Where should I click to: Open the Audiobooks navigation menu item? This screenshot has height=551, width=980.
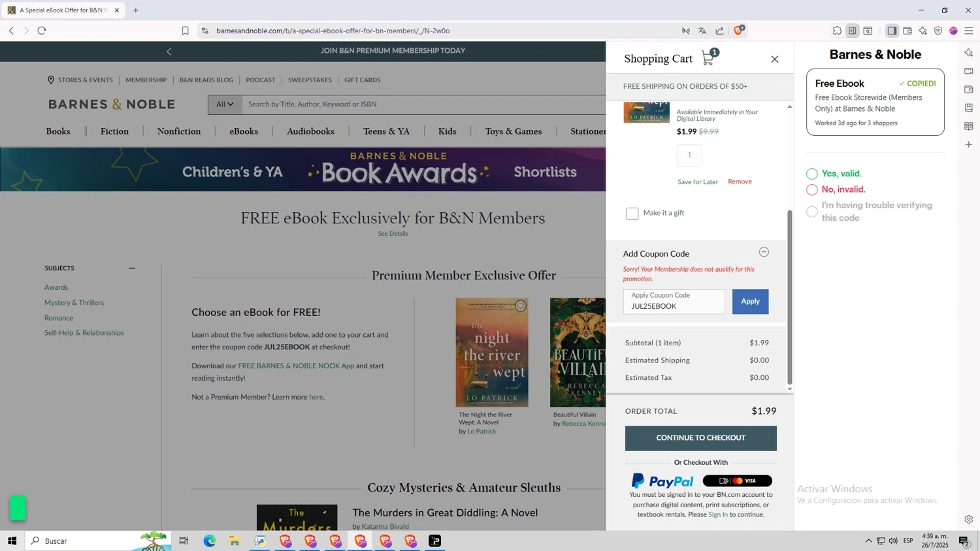(310, 131)
